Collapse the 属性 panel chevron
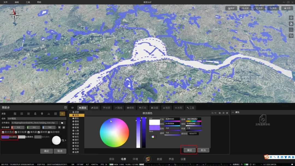This screenshot has width=295, height=166. (x=233, y=112)
